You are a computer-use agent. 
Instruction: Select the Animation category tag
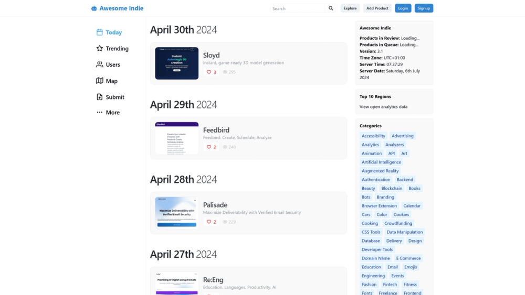(372, 153)
